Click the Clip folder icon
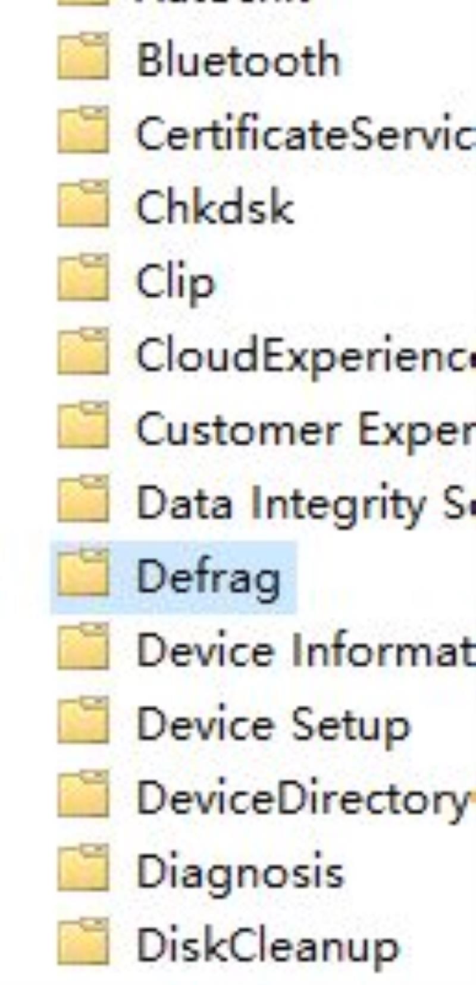Screen dimensions: 476x985 [83, 279]
